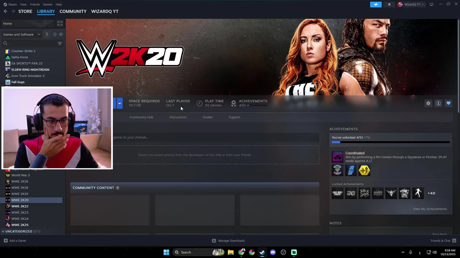Go back with the navigation arrow
Viewport: 460px width, 258px height.
click(5, 11)
